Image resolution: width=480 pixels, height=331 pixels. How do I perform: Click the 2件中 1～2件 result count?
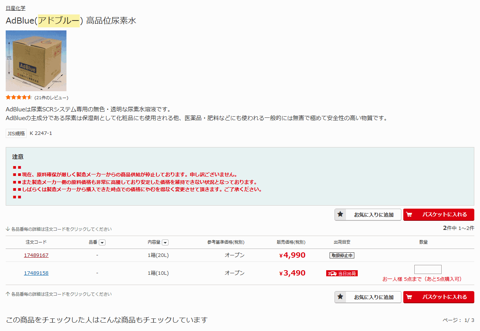coord(458,228)
